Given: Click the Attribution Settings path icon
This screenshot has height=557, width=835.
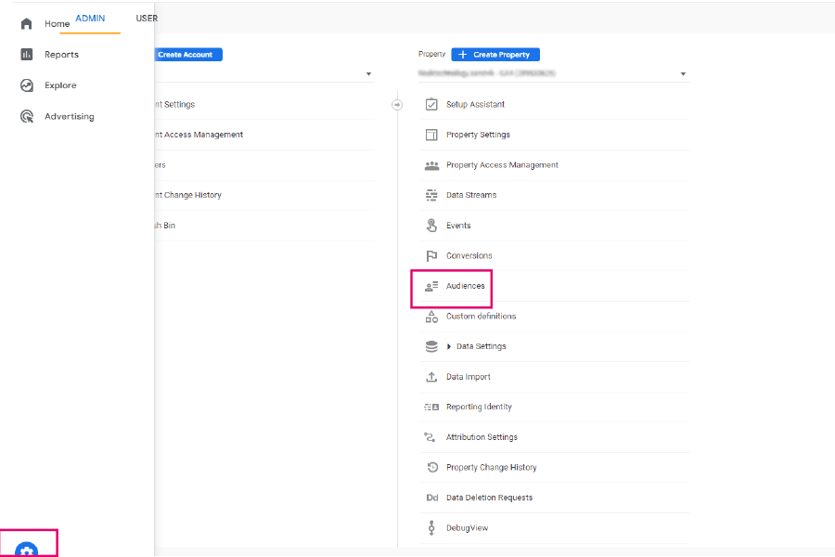Looking at the screenshot, I should pos(430,437).
